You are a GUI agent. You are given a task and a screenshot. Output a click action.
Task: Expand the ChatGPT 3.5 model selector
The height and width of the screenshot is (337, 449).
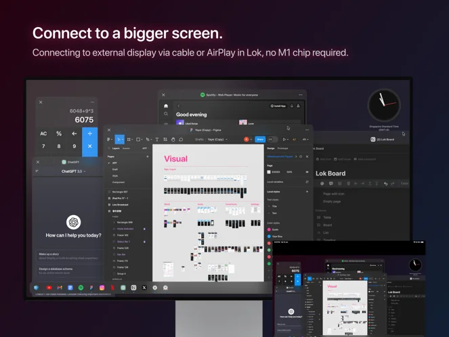pos(72,171)
